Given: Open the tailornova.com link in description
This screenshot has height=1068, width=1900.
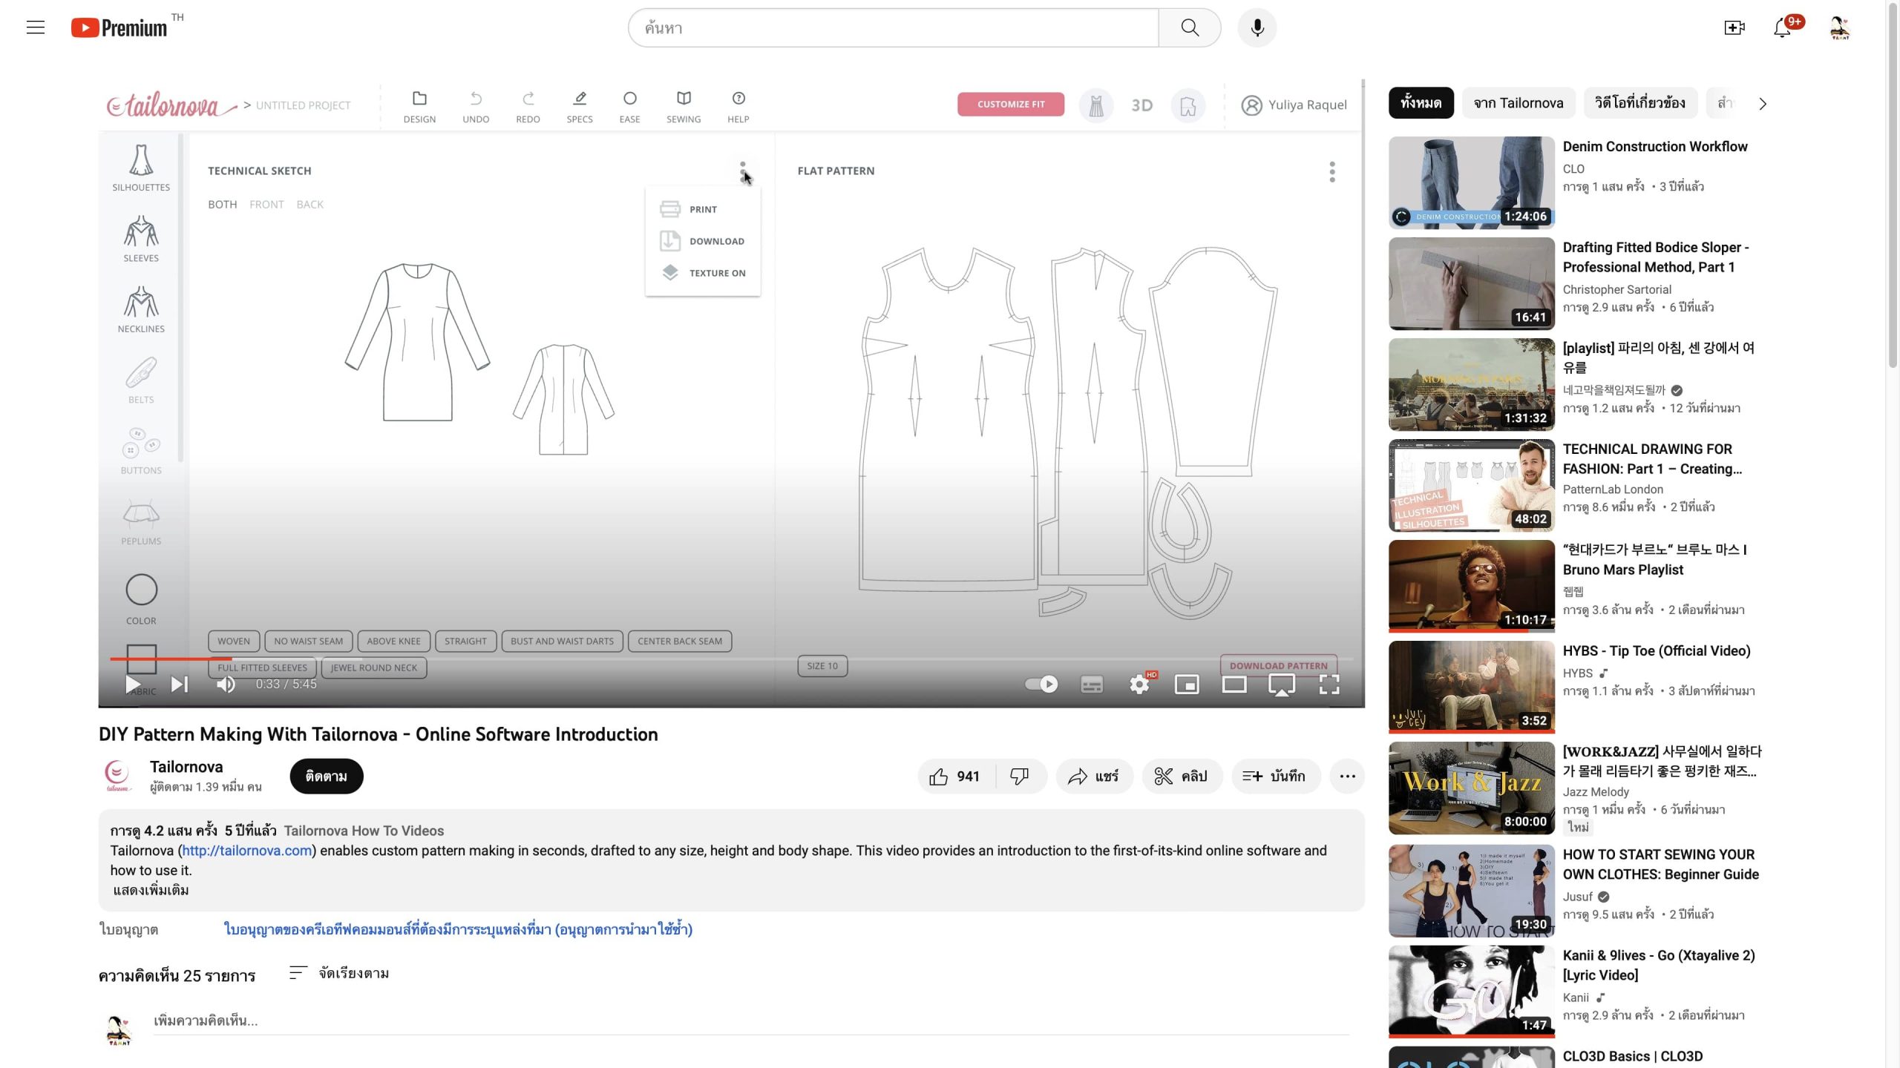Looking at the screenshot, I should (246, 851).
